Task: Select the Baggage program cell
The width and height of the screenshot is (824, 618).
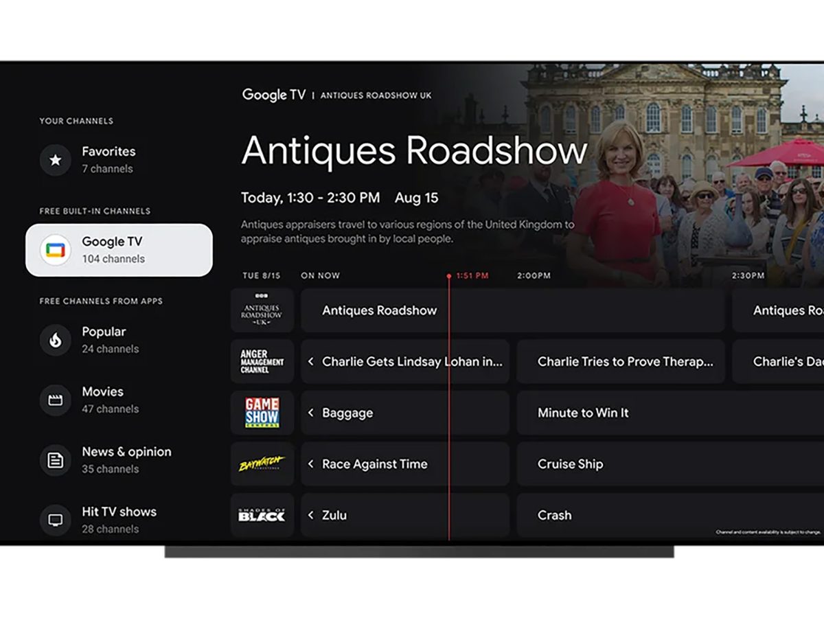Action: point(405,413)
